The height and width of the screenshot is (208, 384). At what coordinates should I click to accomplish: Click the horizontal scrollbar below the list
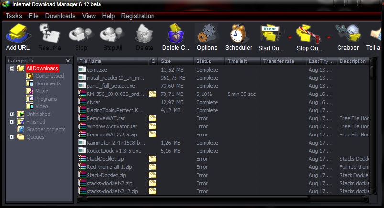222,199
